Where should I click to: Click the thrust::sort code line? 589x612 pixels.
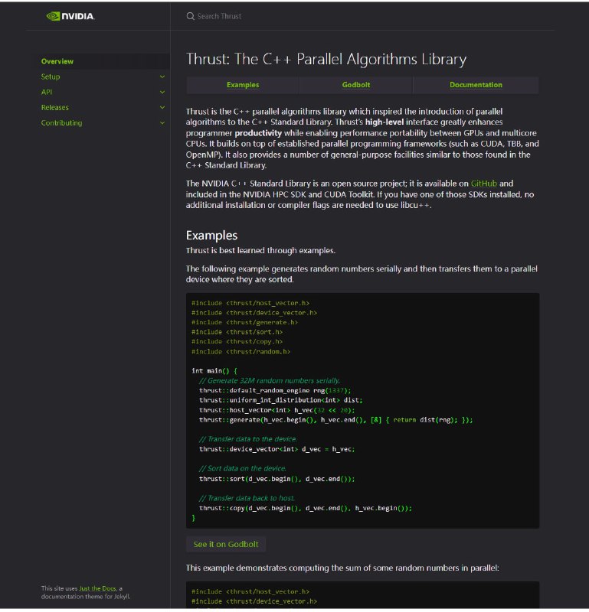[x=277, y=479]
